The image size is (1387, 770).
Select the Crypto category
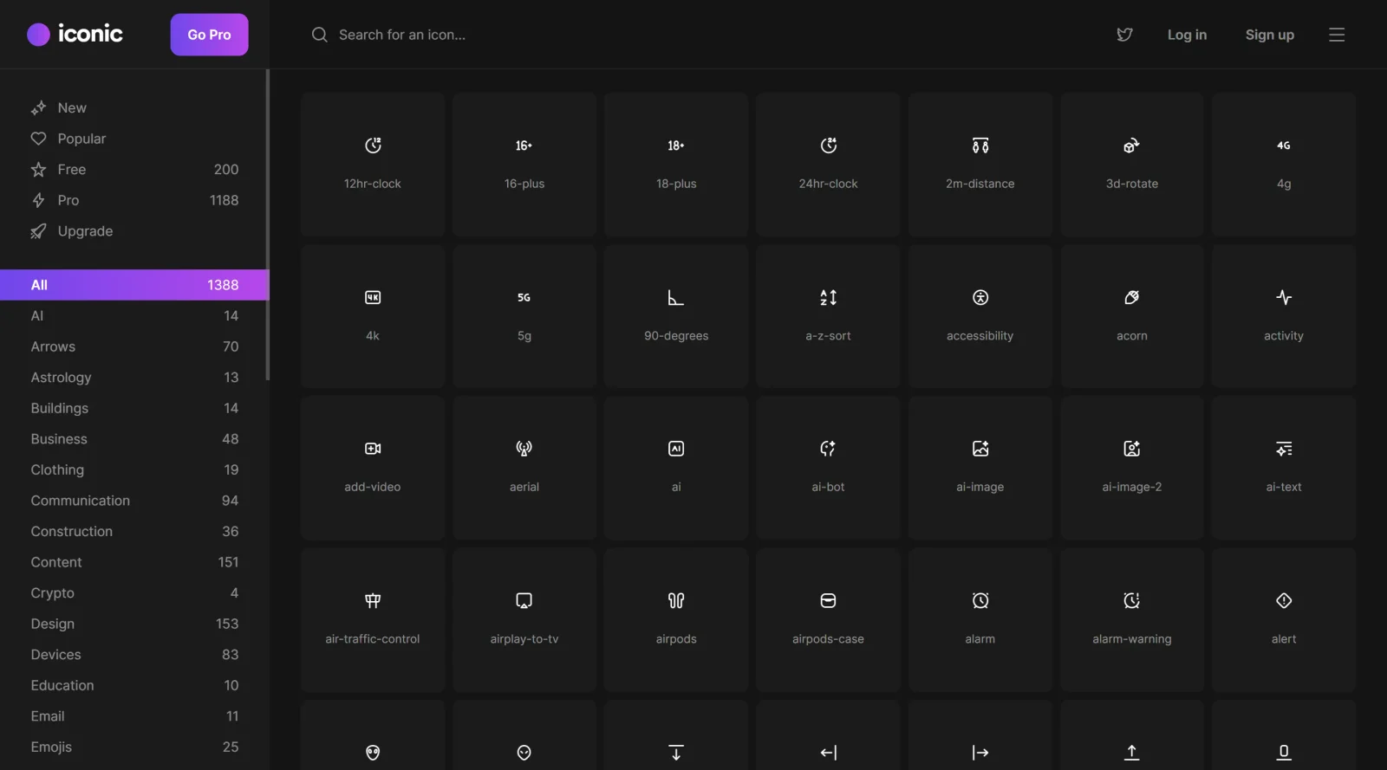tap(134, 592)
